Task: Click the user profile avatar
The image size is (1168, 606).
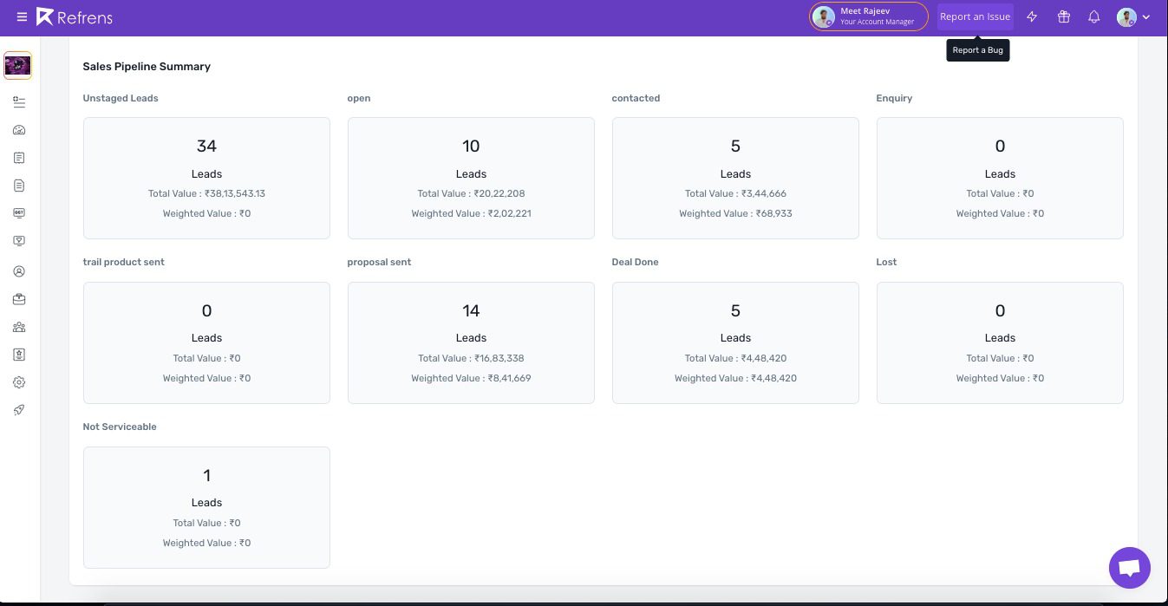Action: coord(1126,16)
